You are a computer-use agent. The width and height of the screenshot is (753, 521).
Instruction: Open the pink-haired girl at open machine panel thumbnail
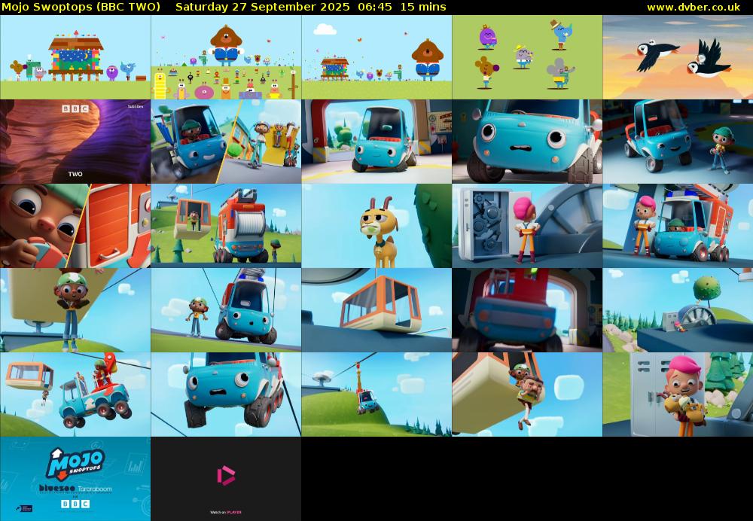point(527,226)
